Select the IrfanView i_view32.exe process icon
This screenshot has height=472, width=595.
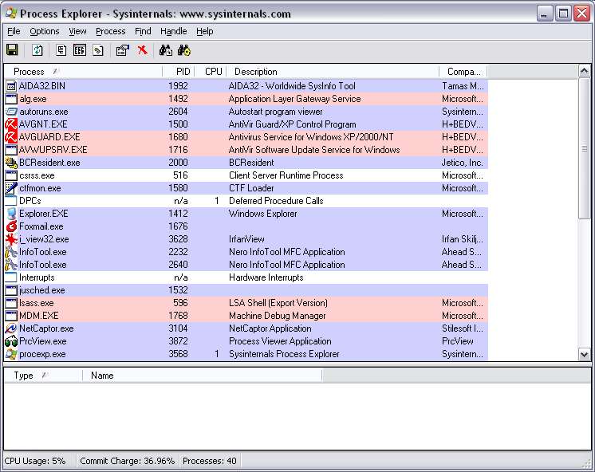coord(11,239)
